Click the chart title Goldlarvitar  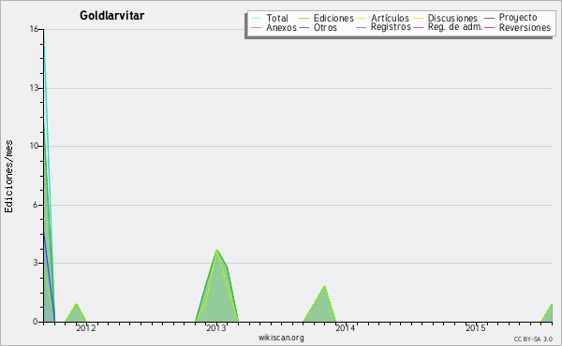[111, 15]
